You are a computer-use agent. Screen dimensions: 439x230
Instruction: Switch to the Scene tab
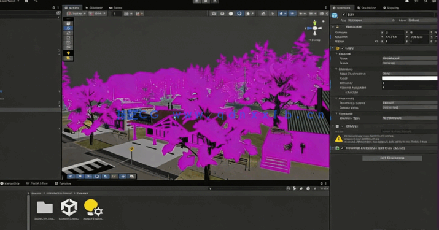coord(72,7)
